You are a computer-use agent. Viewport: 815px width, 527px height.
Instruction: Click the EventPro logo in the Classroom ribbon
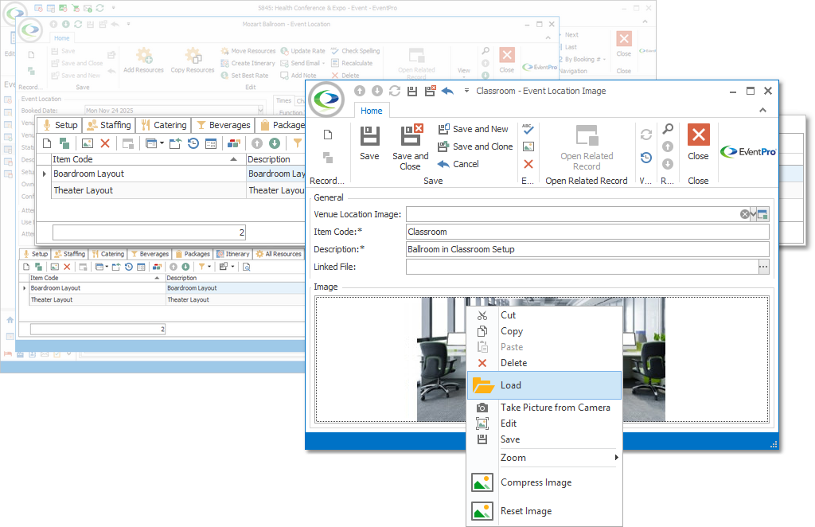pos(748,152)
